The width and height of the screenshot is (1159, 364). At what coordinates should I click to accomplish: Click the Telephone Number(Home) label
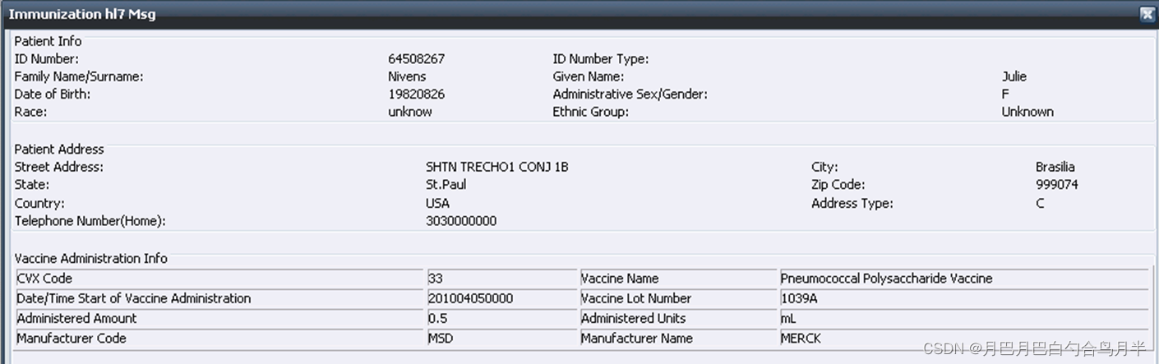pos(90,221)
